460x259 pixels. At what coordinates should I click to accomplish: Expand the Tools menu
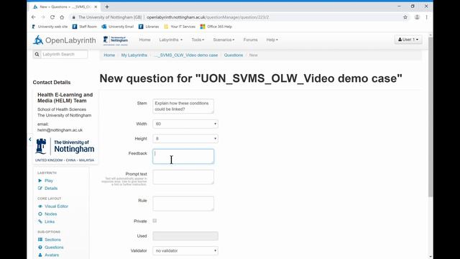(x=198, y=40)
